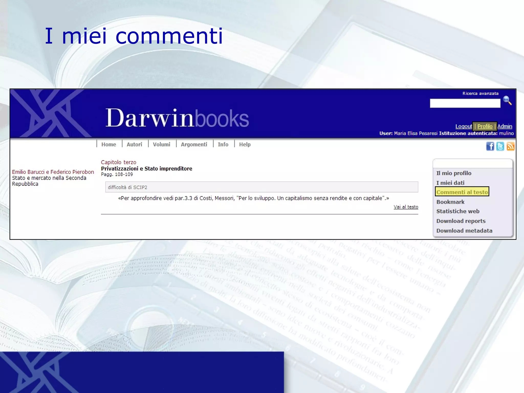This screenshot has width=524, height=393.
Task: Click the Darwinbooks logo
Action: point(177,118)
